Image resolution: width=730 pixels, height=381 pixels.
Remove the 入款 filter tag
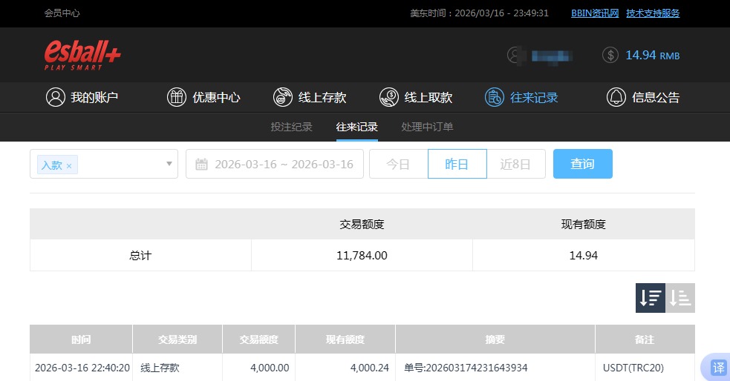[x=69, y=166]
